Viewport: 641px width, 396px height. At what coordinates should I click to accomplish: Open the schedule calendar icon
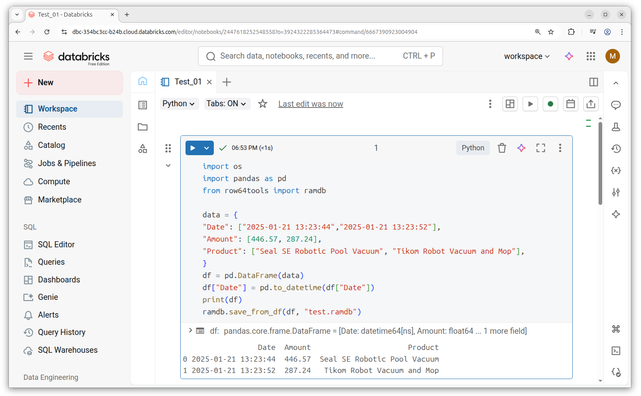click(x=570, y=104)
